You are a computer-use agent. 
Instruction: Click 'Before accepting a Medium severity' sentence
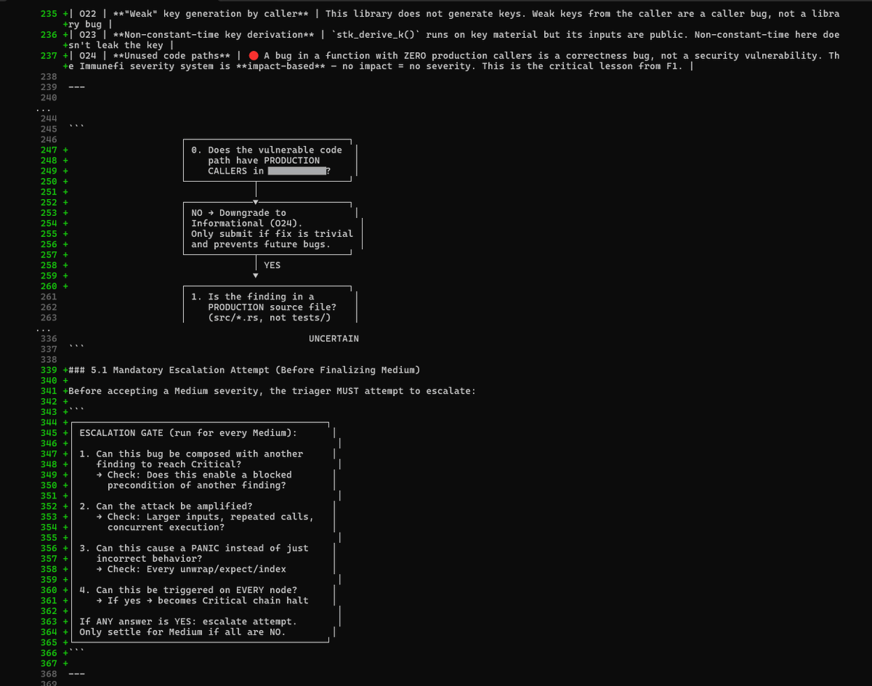click(272, 391)
